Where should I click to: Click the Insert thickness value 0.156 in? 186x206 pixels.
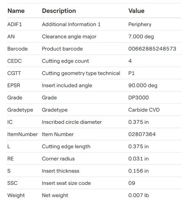coord(139,171)
